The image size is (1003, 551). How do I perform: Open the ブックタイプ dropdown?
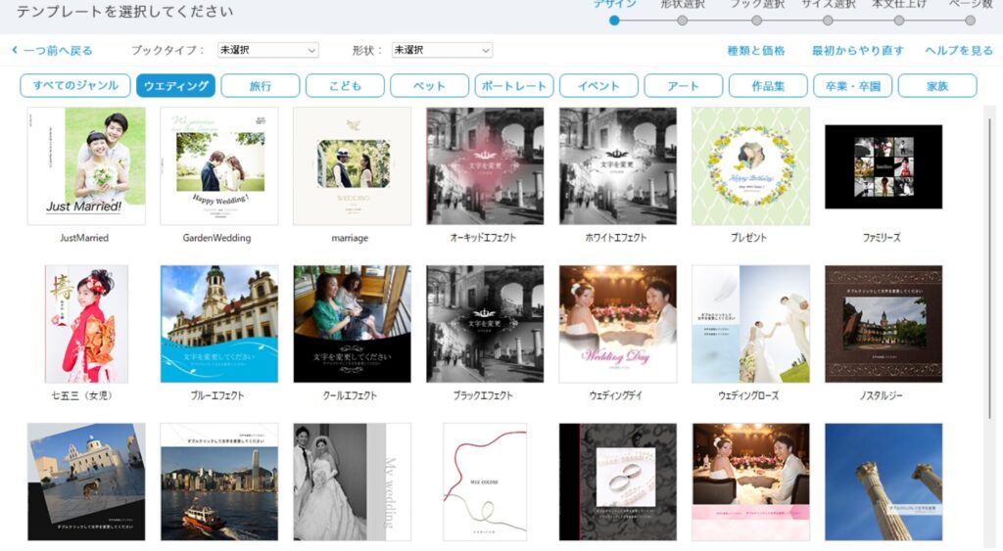[267, 50]
